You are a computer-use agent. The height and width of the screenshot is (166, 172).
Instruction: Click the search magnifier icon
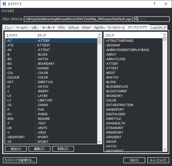(x=137, y=19)
